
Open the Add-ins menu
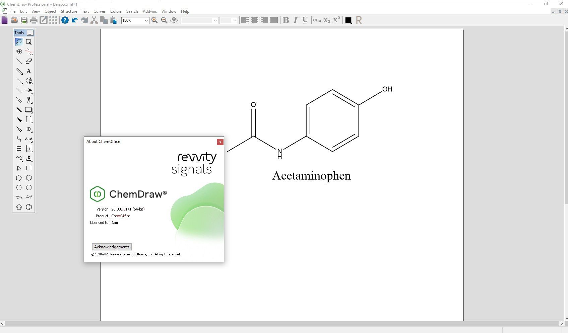[x=150, y=11]
